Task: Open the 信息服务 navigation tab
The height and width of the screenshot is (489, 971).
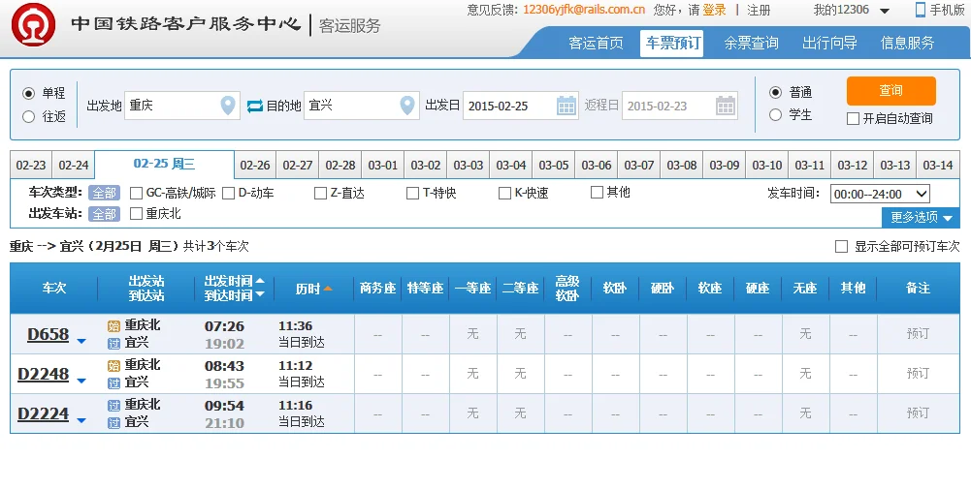Action: [x=907, y=44]
